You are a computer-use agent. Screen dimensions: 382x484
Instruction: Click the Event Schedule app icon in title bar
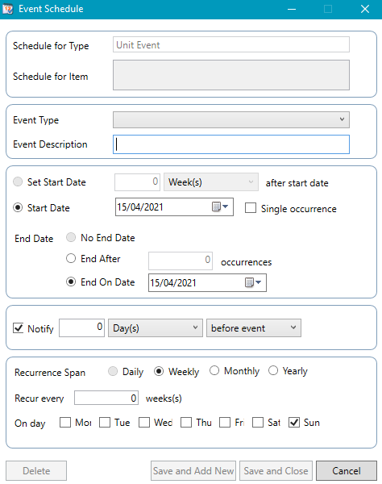8,9
